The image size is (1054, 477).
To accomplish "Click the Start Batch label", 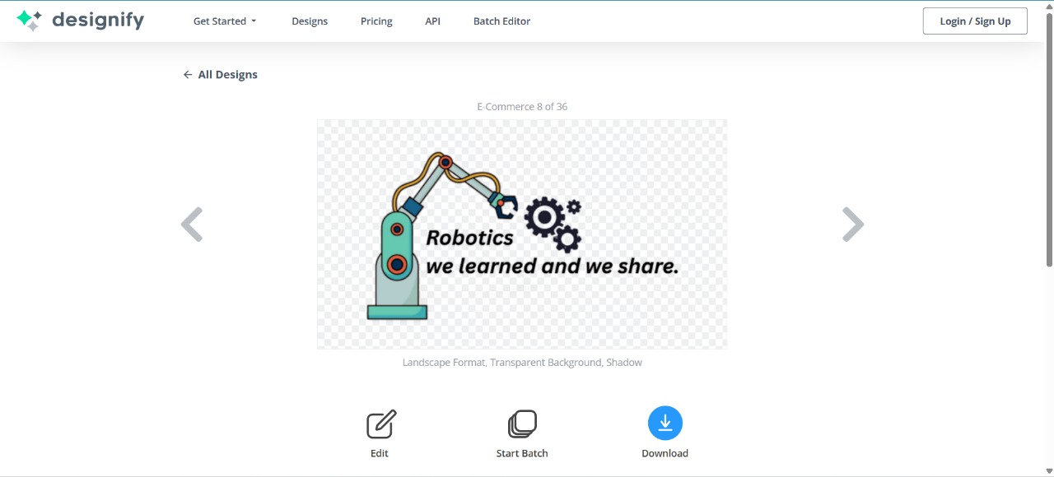I will tap(522, 453).
